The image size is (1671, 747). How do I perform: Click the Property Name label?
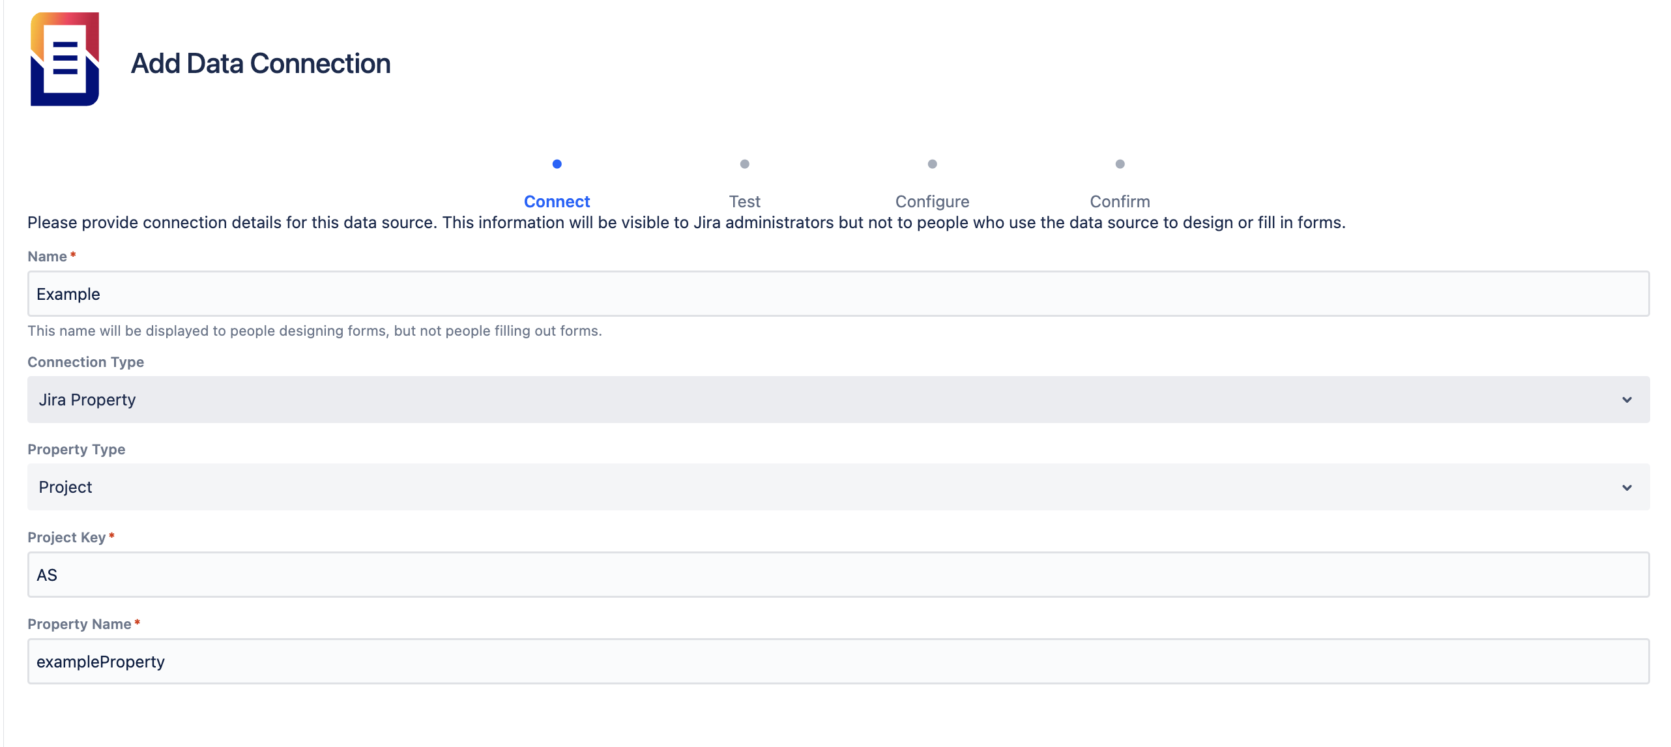[80, 624]
